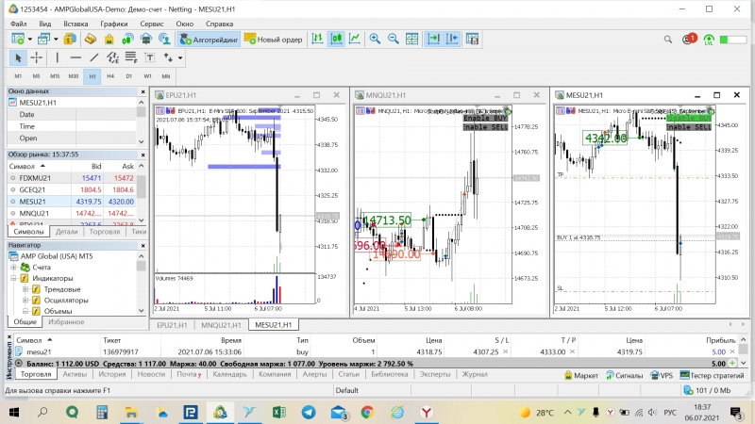Select the trendline drawing tool

pyautogui.click(x=96, y=57)
